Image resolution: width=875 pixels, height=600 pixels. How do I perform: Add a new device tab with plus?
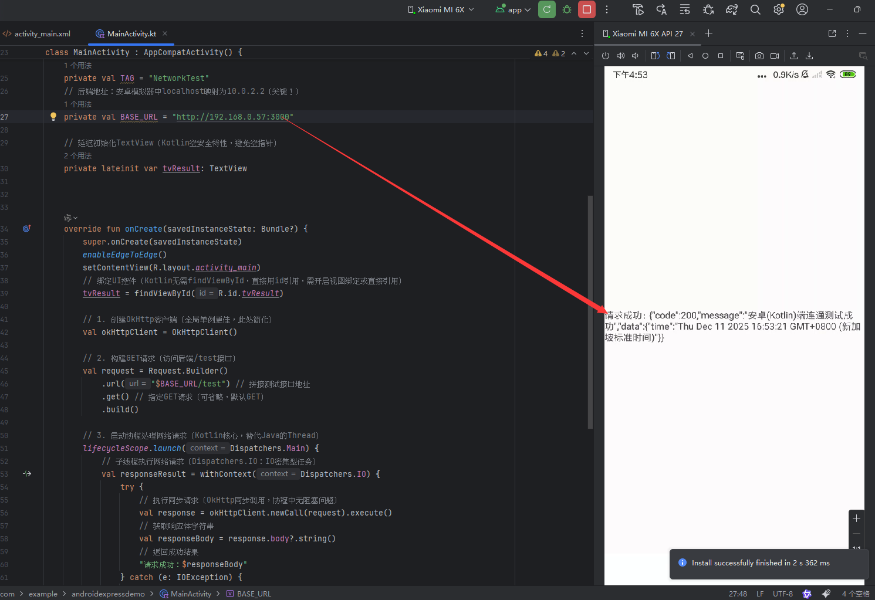(x=708, y=33)
